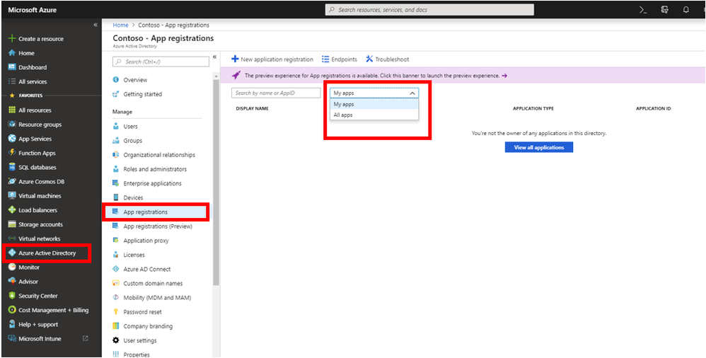The width and height of the screenshot is (706, 358).
Task: Click the Cost Management + Billing icon
Action: click(12, 310)
